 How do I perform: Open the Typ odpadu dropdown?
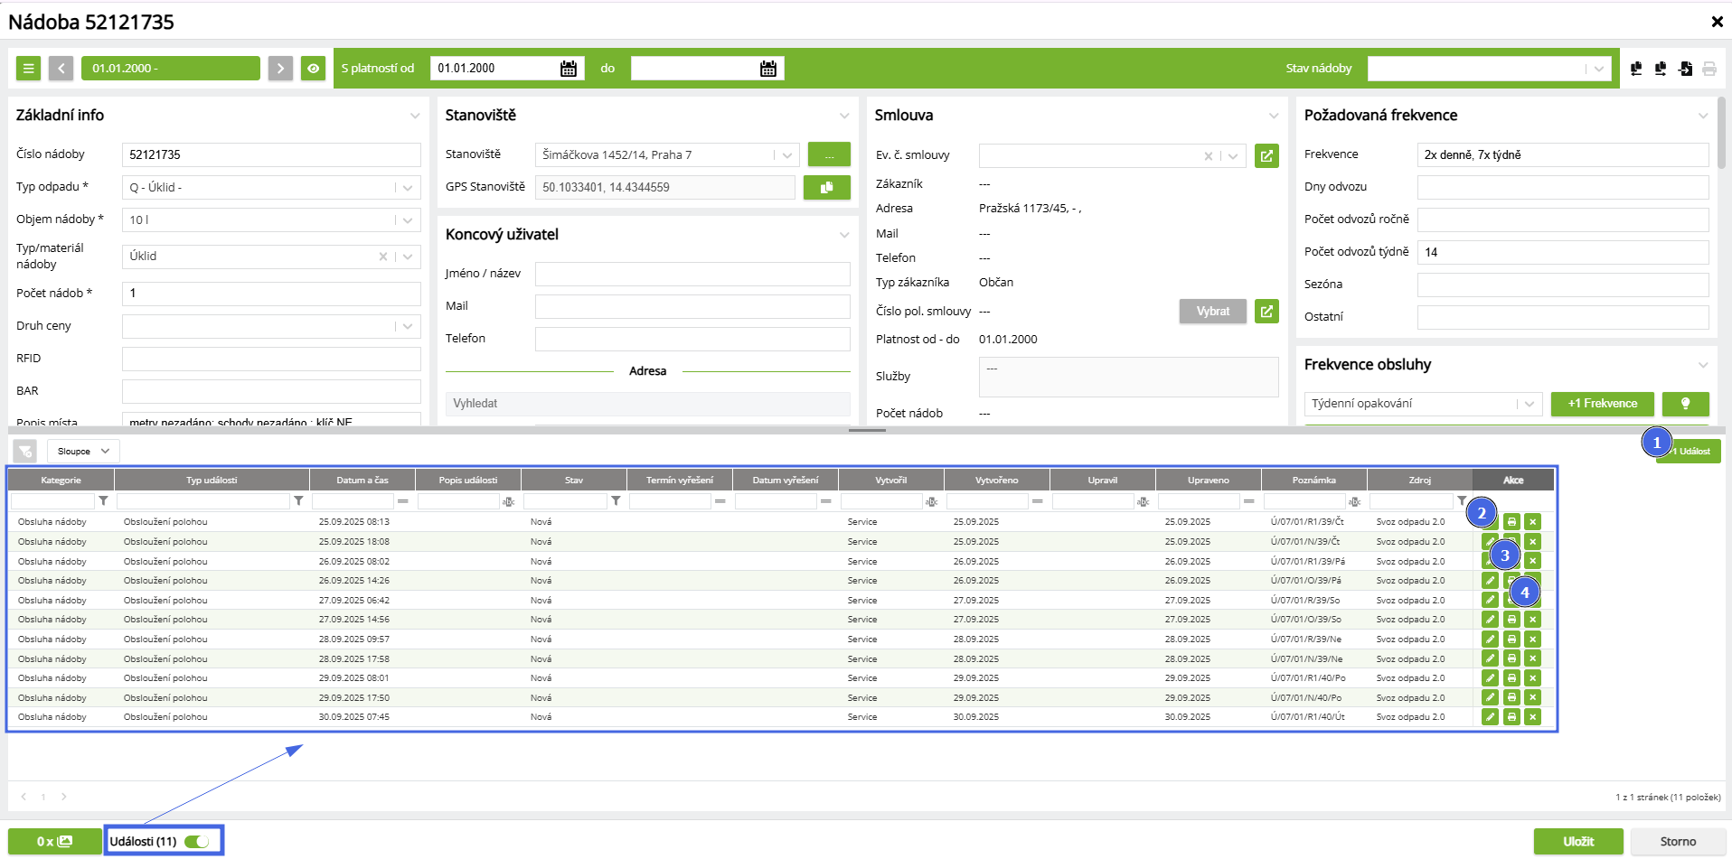pos(408,188)
